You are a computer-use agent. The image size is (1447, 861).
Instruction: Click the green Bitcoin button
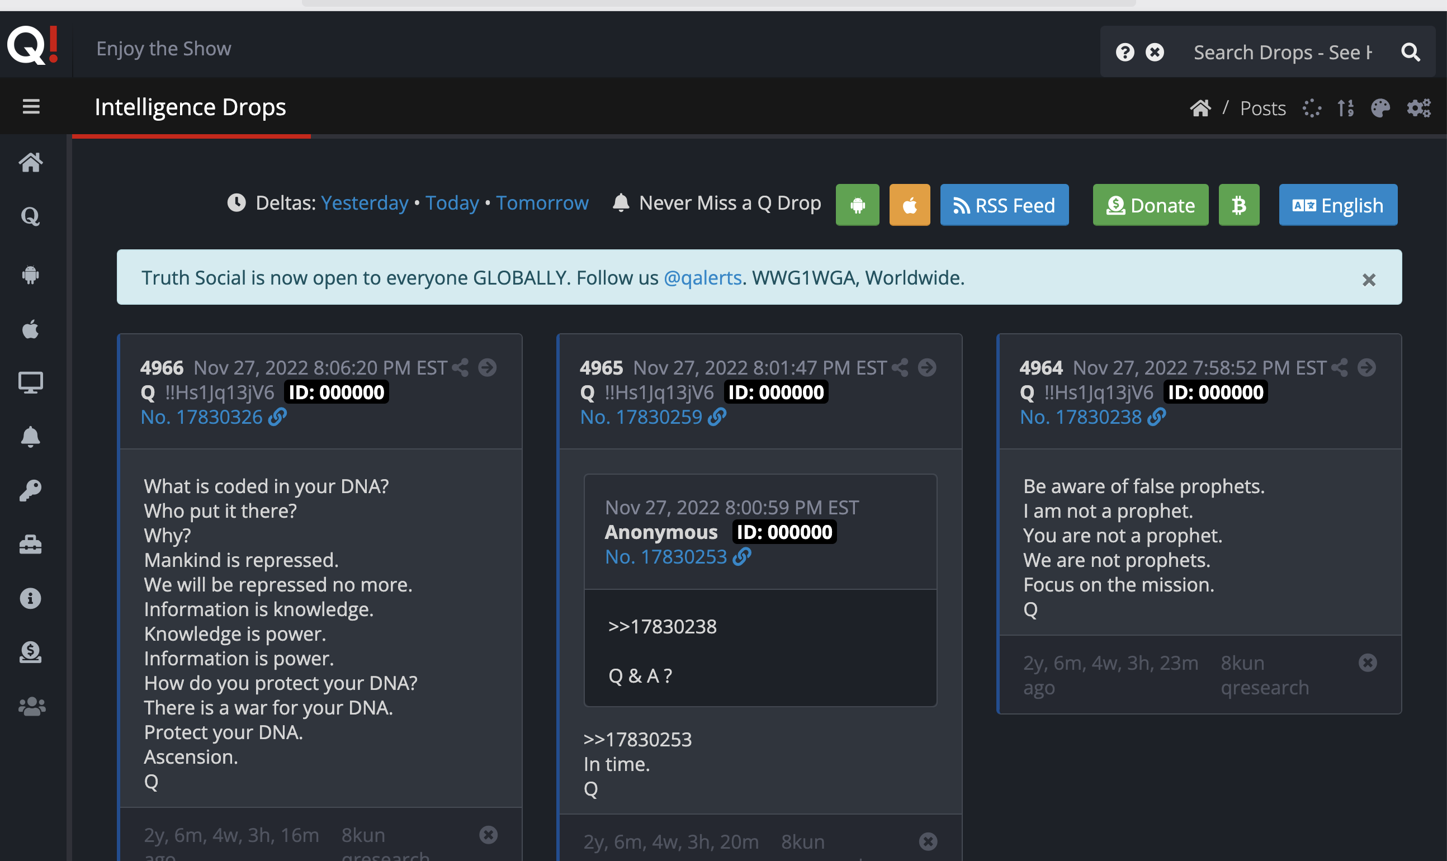pyautogui.click(x=1238, y=205)
